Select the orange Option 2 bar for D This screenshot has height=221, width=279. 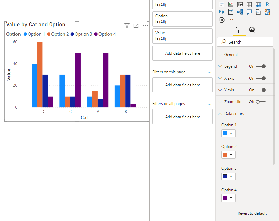pyautogui.click(x=40, y=75)
